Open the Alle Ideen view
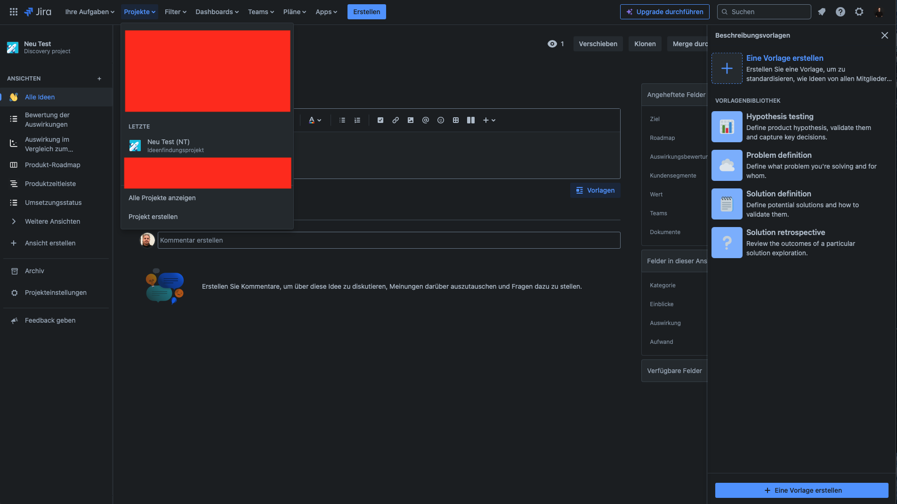Screen dimensions: 897x504 click(56, 97)
